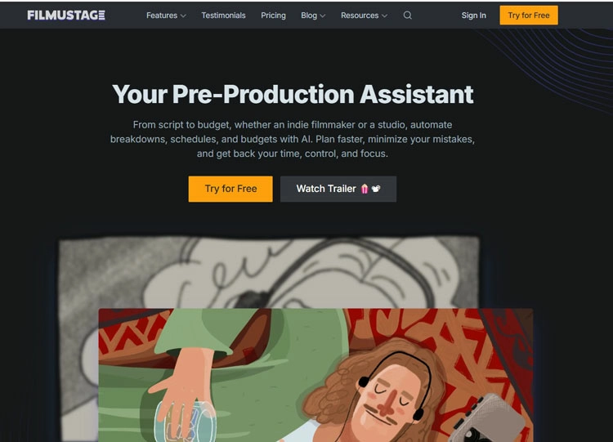Image resolution: width=613 pixels, height=442 pixels.
Task: Expand the Blog dropdown chevron
Action: [323, 16]
